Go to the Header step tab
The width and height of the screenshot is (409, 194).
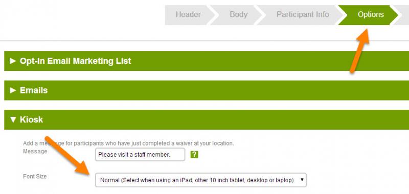pos(188,14)
